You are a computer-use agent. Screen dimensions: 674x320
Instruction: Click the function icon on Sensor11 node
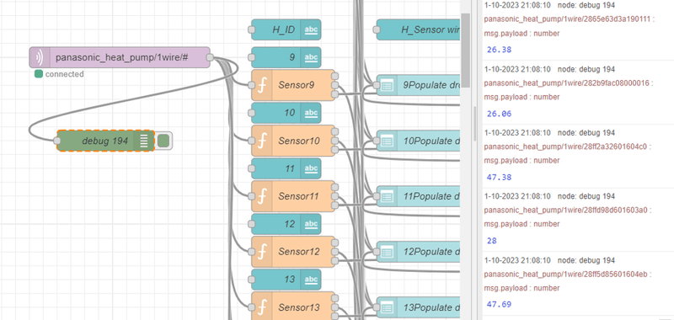click(x=261, y=196)
